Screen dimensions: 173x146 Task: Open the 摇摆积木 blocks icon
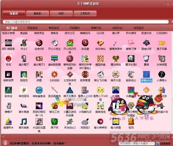click(x=8, y=122)
